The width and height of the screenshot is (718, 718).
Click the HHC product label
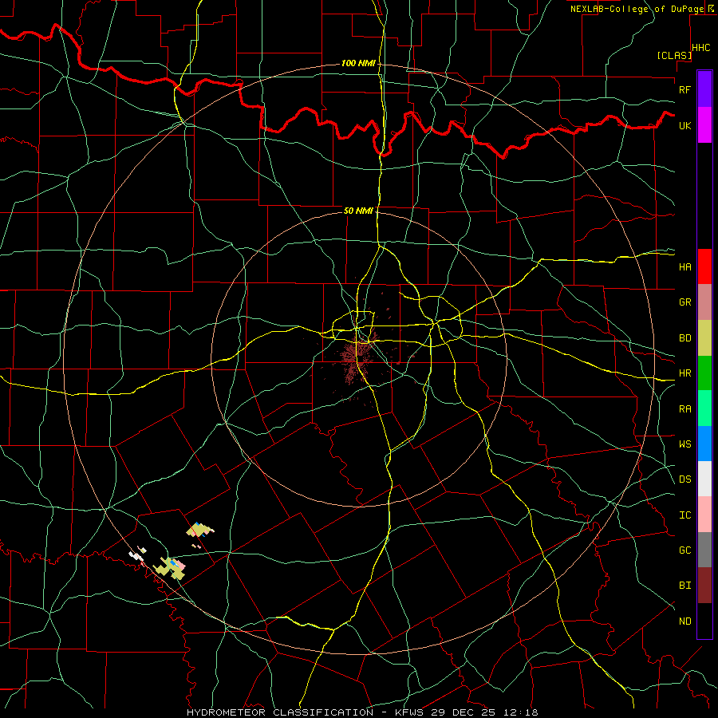pyautogui.click(x=701, y=48)
